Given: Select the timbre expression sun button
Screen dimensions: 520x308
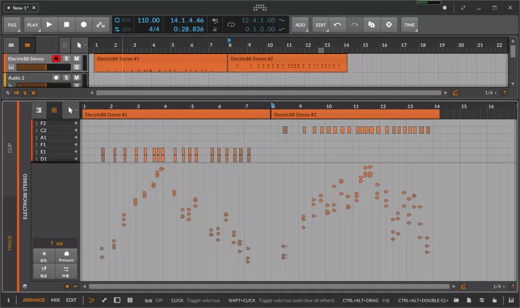Looking at the screenshot, I should click(x=44, y=256).
